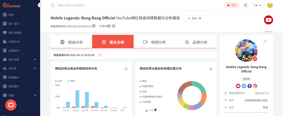
Task: Click the male 25-34 bar
Action: tap(87, 100)
